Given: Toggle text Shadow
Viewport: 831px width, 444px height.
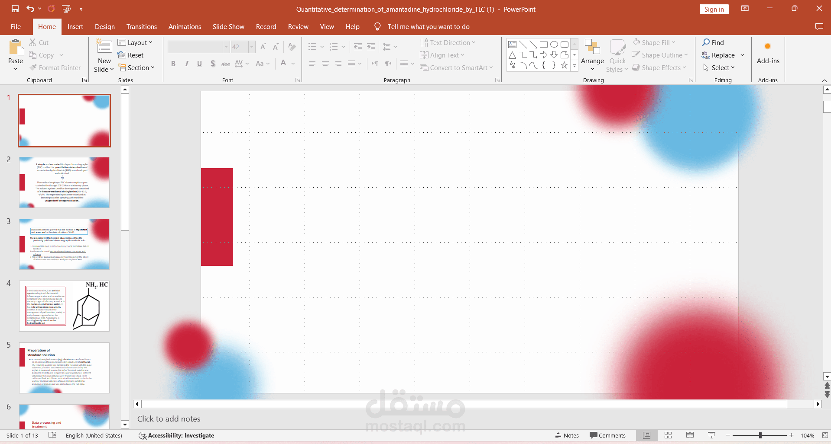Looking at the screenshot, I should coord(213,64).
